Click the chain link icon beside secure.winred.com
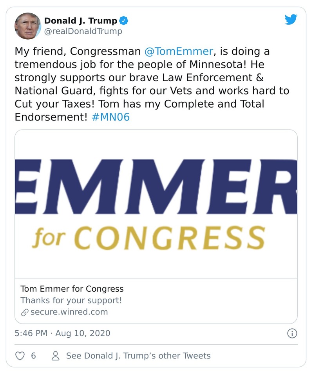Viewport: 313px width, 375px height. pos(25,312)
